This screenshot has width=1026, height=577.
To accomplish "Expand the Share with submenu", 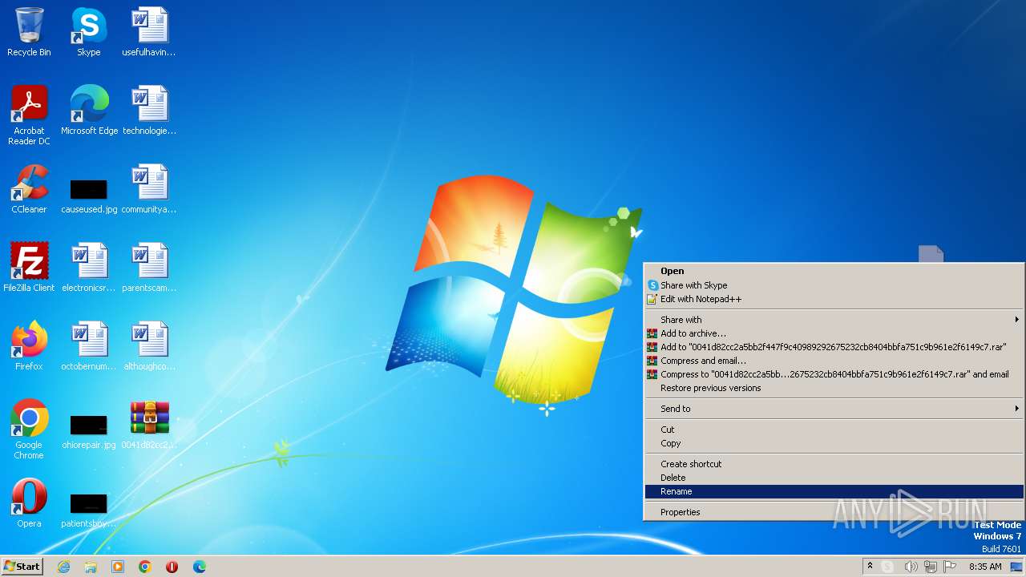I will tap(834, 320).
